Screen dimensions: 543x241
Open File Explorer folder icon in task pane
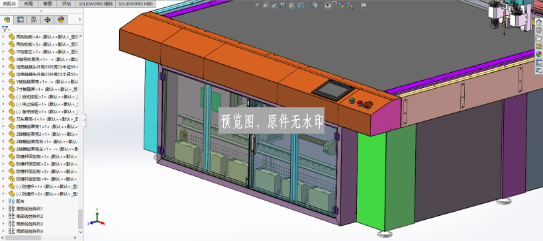539,38
